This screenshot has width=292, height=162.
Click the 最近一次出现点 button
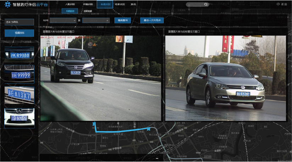pos(152,21)
